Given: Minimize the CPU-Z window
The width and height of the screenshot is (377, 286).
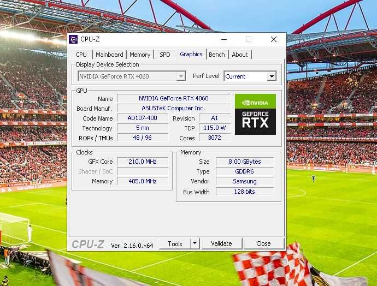Looking at the screenshot, I should (224, 39).
